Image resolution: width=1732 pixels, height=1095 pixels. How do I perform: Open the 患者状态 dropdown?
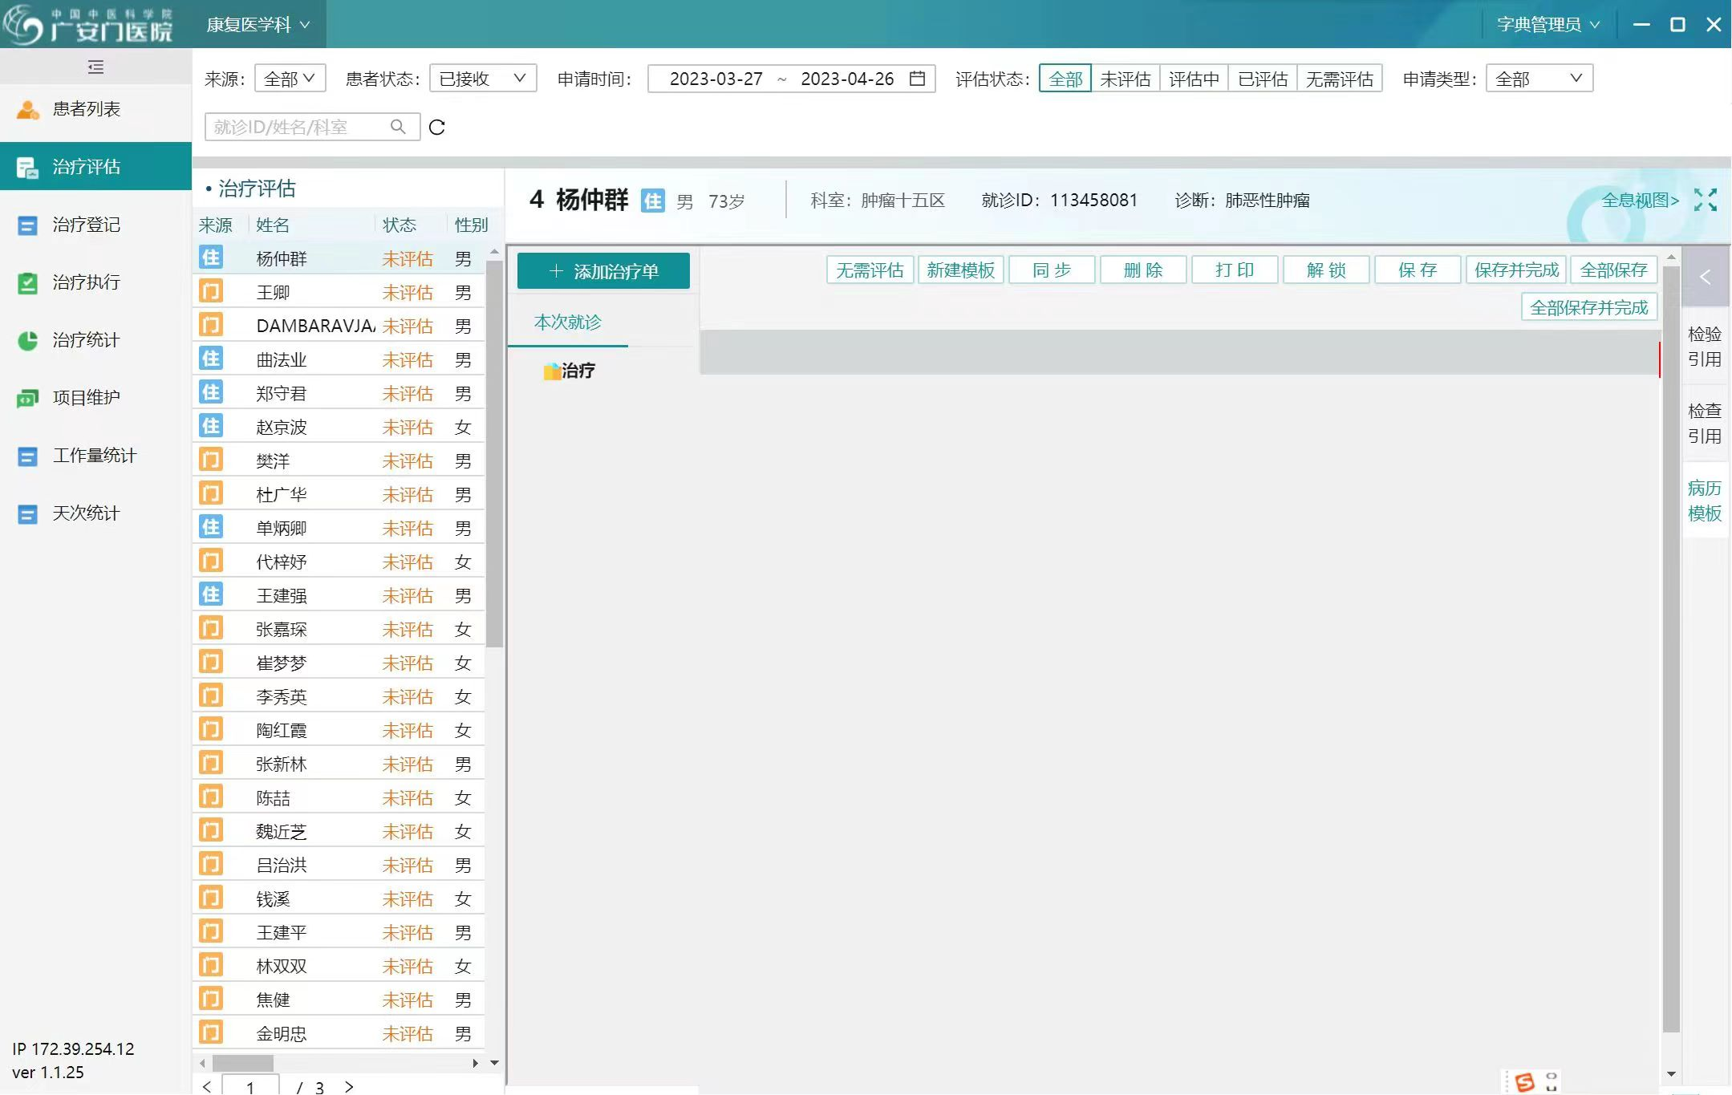click(483, 79)
